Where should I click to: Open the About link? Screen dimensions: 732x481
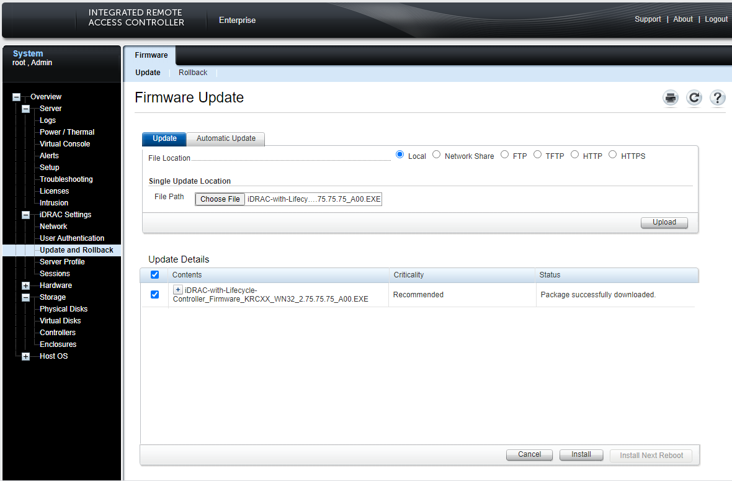coord(682,19)
